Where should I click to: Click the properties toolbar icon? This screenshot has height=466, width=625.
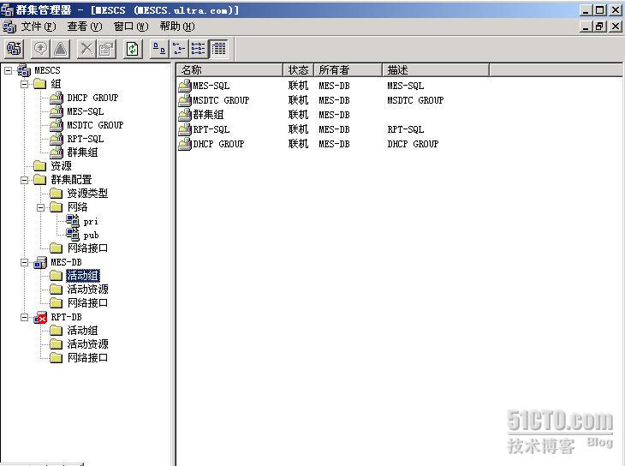click(106, 49)
